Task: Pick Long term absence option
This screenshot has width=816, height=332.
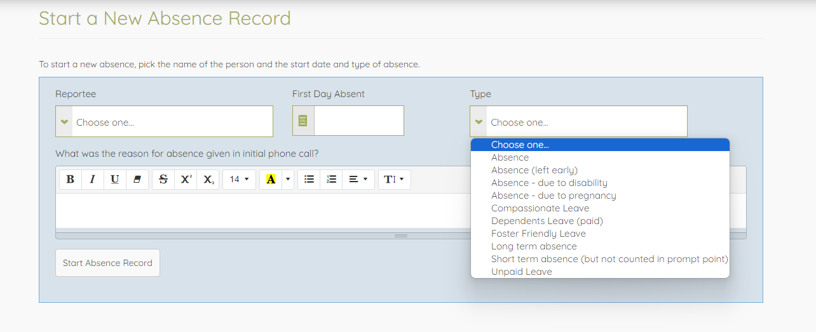Action: click(534, 246)
